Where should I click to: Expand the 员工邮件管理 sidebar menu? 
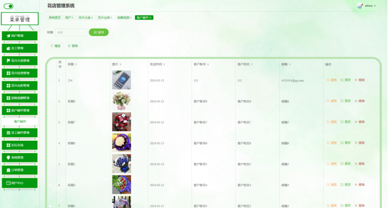(20, 133)
